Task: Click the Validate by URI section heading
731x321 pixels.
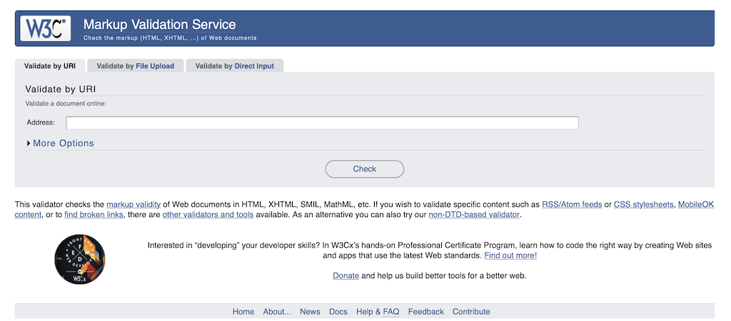Action: pyautogui.click(x=61, y=89)
